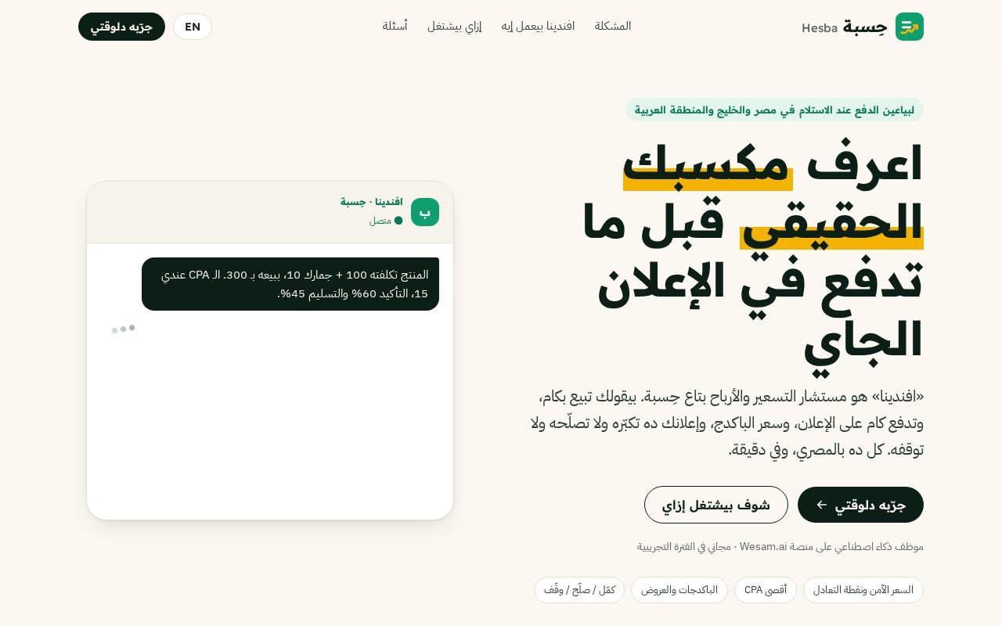The width and height of the screenshot is (1002, 626).
Task: Select كمّل / صلّح / وقّف chip
Action: coord(579,590)
